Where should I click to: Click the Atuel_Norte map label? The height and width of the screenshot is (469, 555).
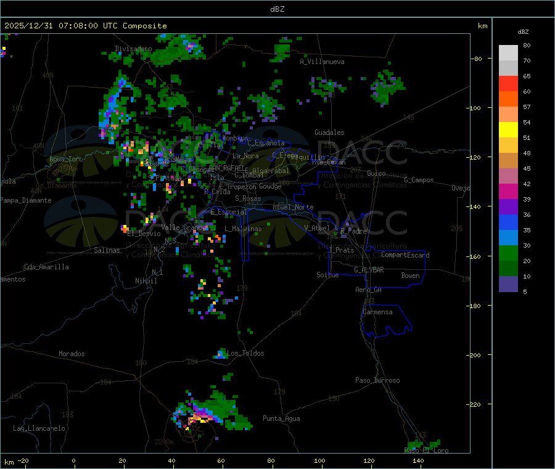293,207
